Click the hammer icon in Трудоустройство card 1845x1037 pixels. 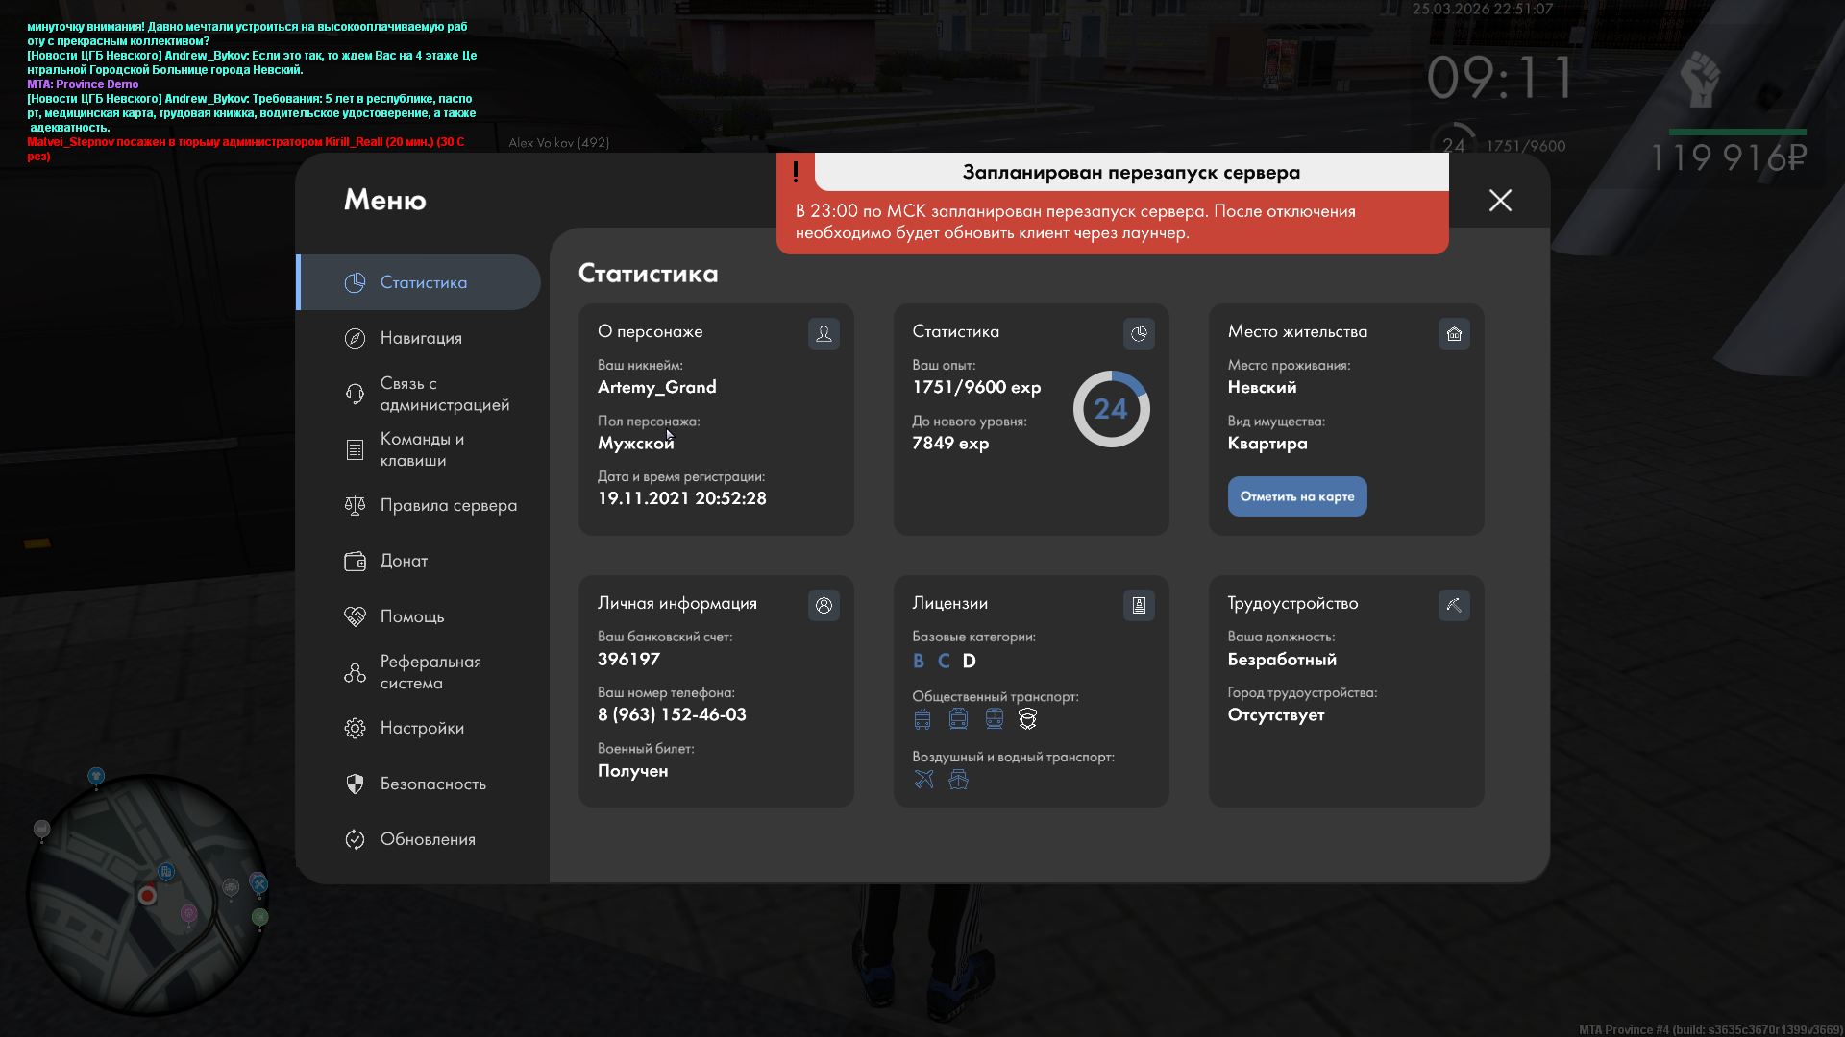pos(1454,605)
